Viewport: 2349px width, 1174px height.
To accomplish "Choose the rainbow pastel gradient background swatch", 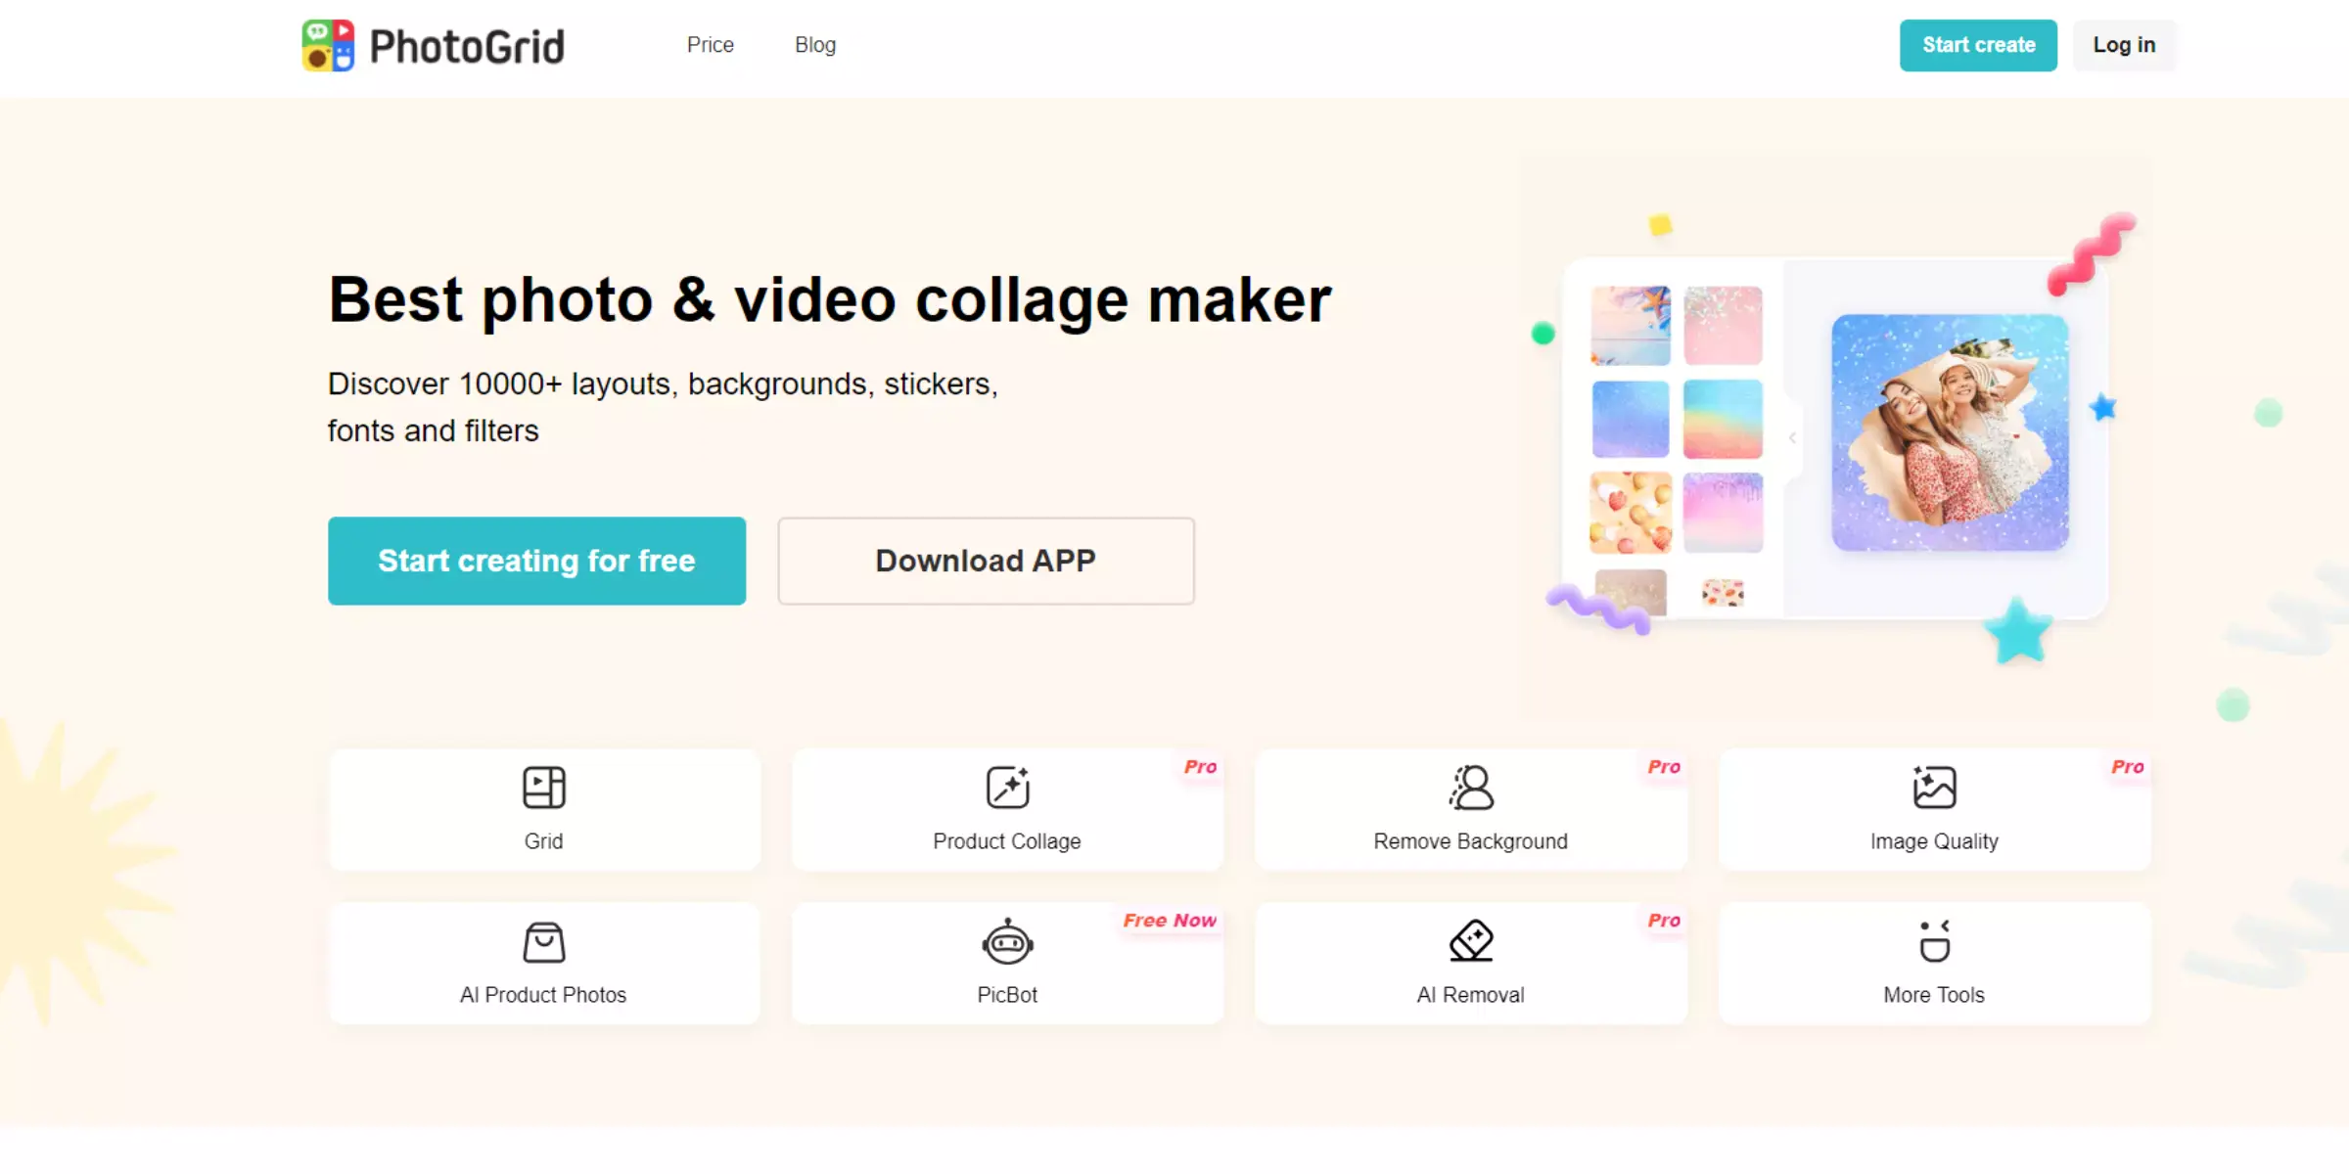I will [x=1723, y=419].
